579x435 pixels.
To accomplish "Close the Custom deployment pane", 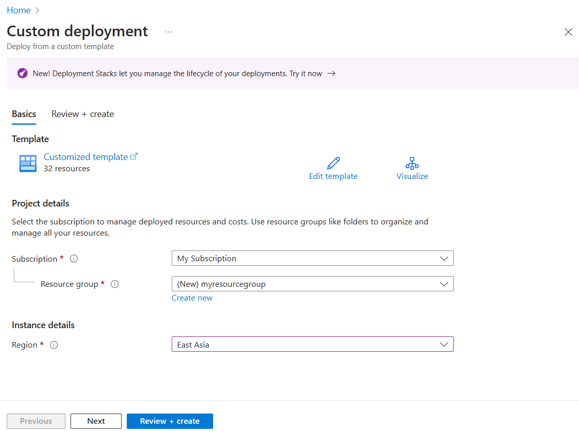I will [568, 32].
